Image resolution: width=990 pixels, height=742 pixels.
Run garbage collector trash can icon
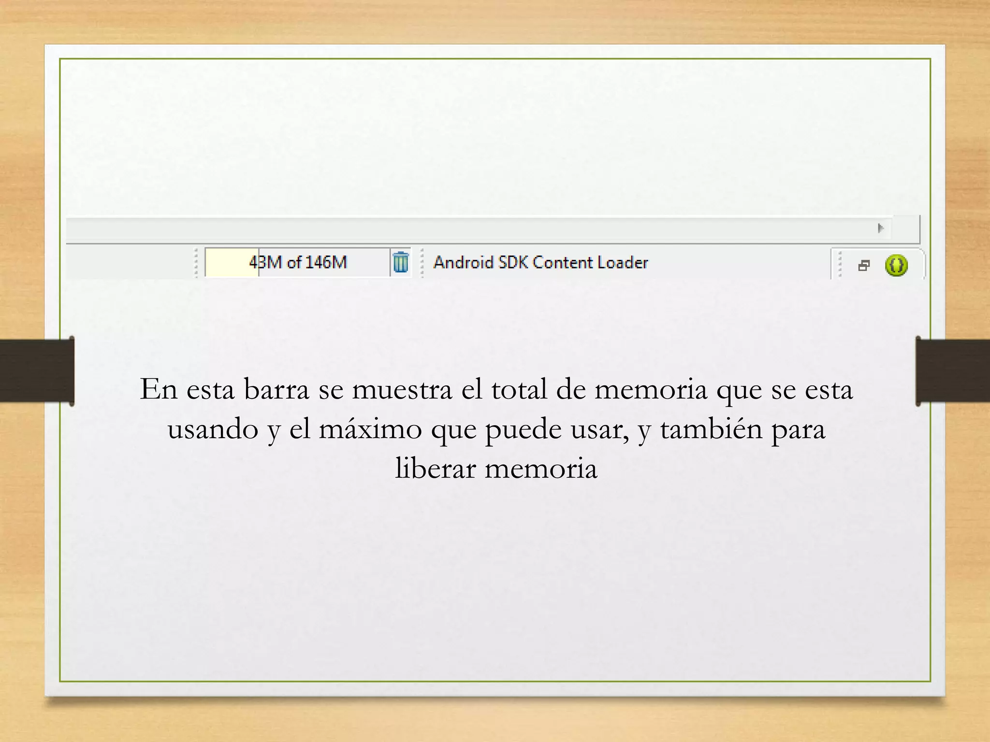tap(400, 262)
